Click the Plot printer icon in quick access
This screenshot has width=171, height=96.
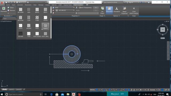[17, 2]
